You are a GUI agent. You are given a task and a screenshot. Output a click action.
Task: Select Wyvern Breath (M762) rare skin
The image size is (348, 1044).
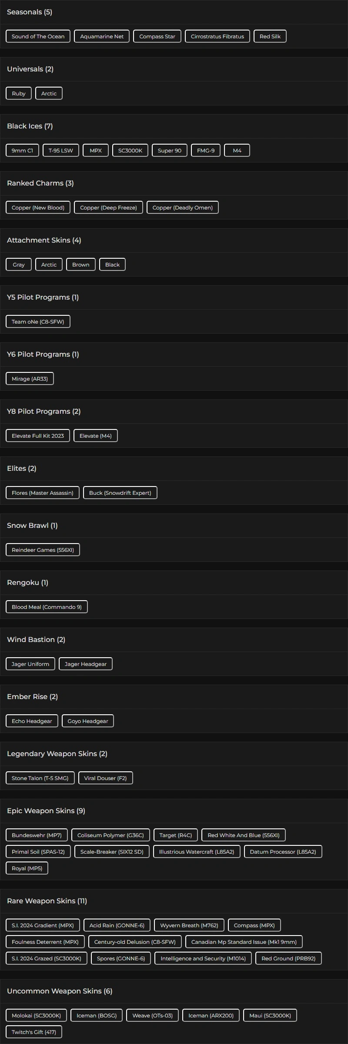189,926
